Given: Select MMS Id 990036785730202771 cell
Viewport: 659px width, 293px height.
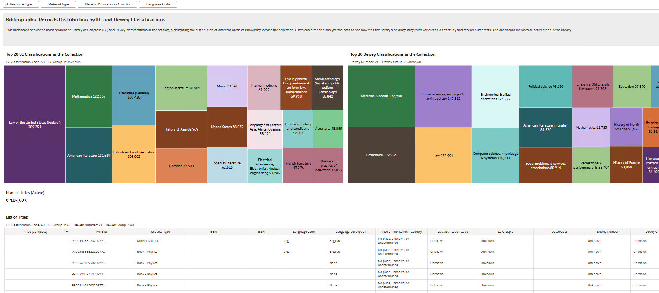Looking at the screenshot, I should pos(101,263).
